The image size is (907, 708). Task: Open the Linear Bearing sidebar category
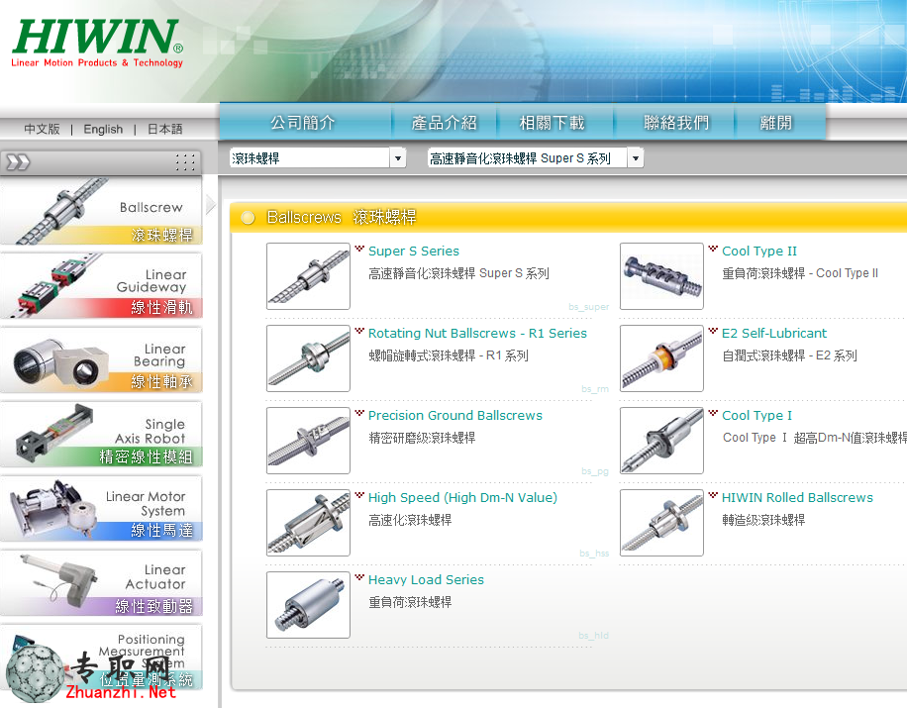coord(101,359)
